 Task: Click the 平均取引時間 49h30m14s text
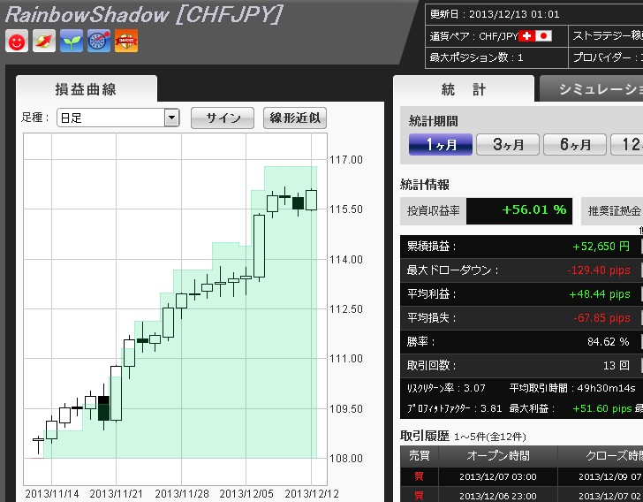[x=572, y=388]
